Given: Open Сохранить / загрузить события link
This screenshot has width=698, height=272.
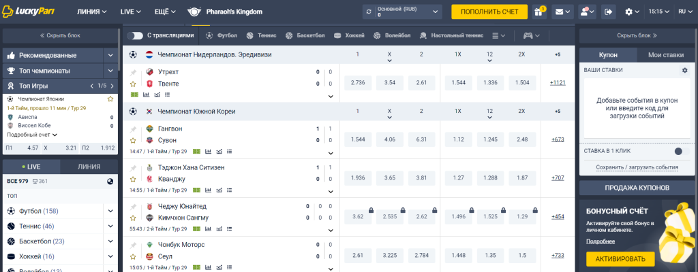Looking at the screenshot, I should pos(637,167).
